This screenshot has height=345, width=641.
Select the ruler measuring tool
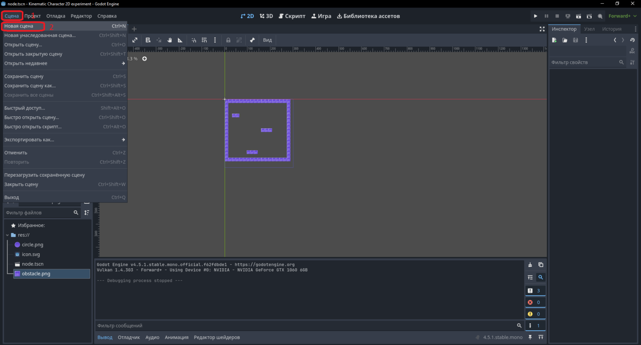tap(180, 40)
